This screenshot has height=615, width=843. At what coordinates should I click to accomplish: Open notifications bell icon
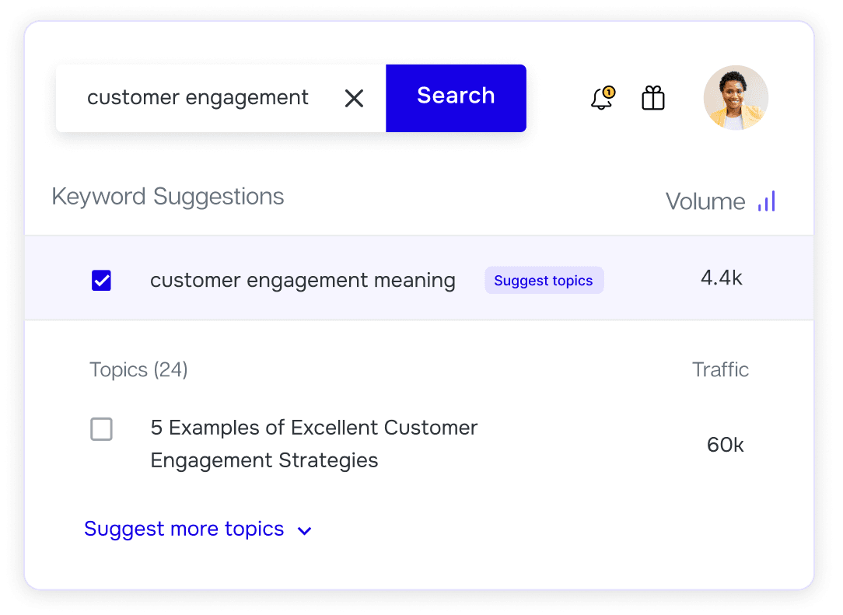point(602,99)
